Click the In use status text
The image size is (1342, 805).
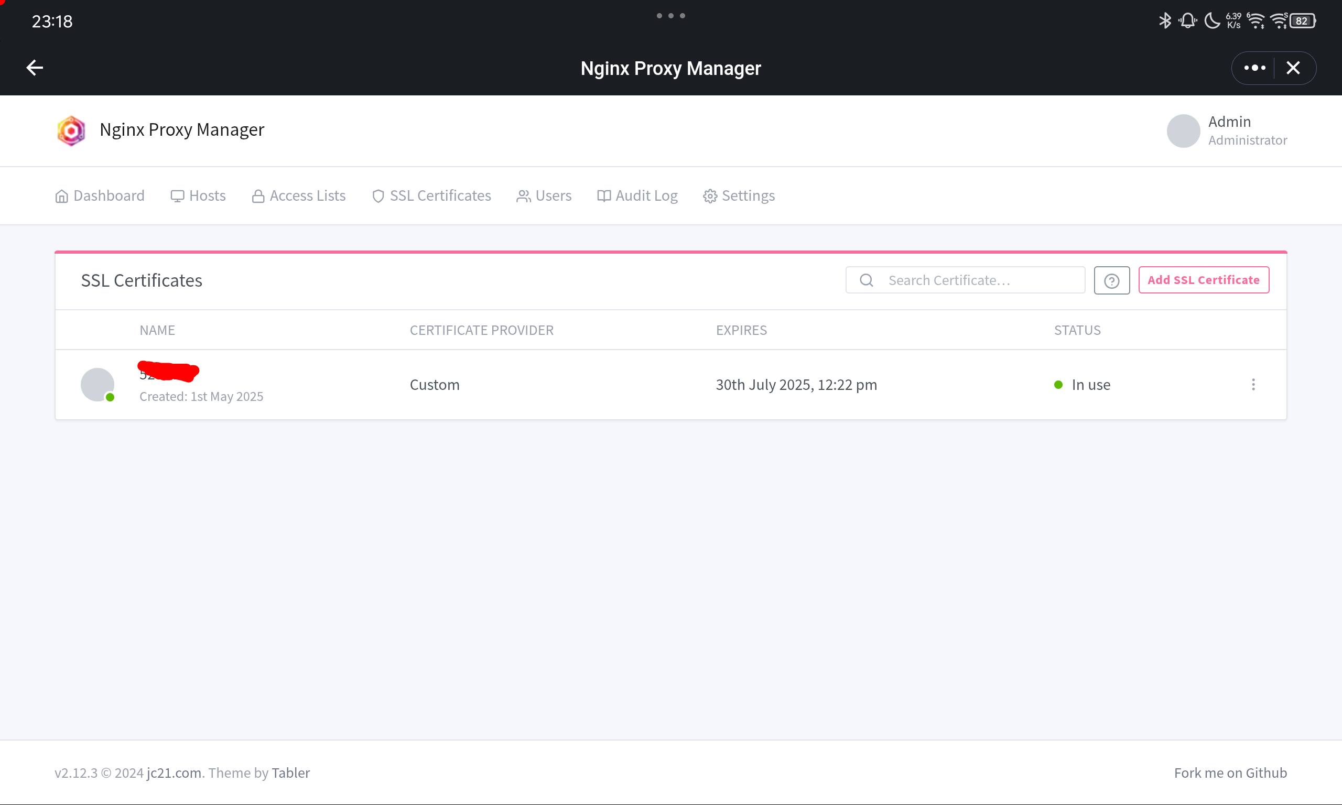pos(1091,385)
